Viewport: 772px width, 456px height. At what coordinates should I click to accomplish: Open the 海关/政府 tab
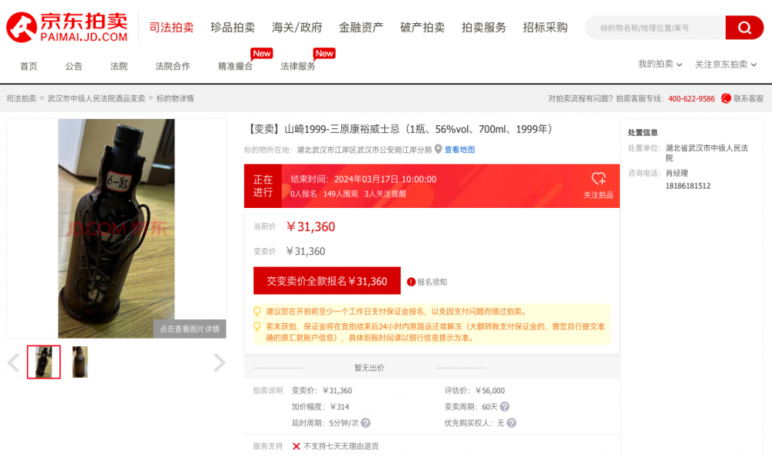[x=297, y=28]
